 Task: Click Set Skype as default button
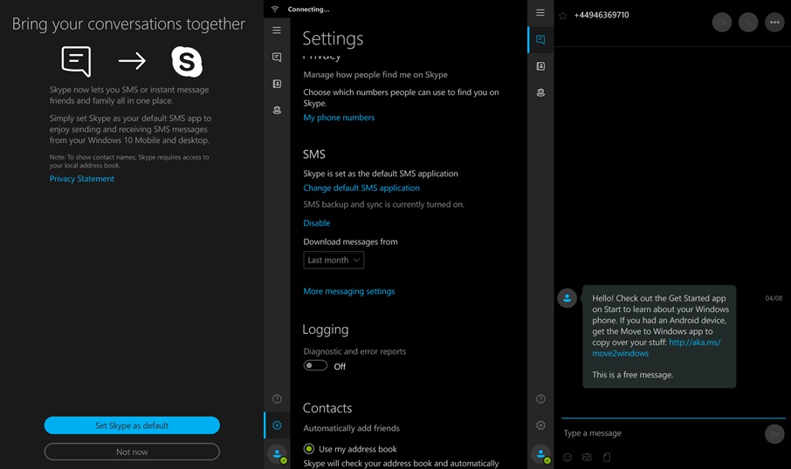point(132,425)
